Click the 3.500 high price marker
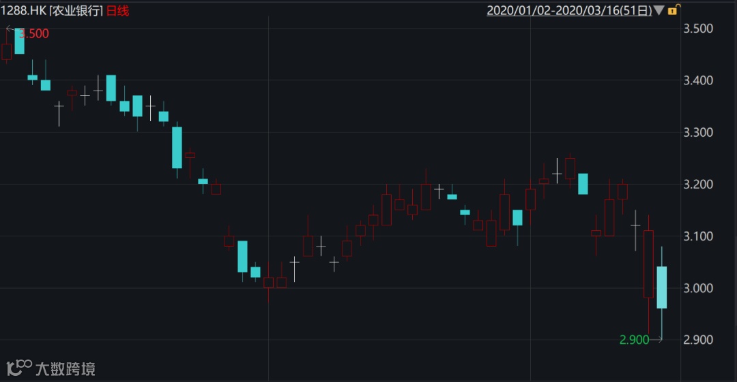The width and height of the screenshot is (737, 382). [x=33, y=34]
